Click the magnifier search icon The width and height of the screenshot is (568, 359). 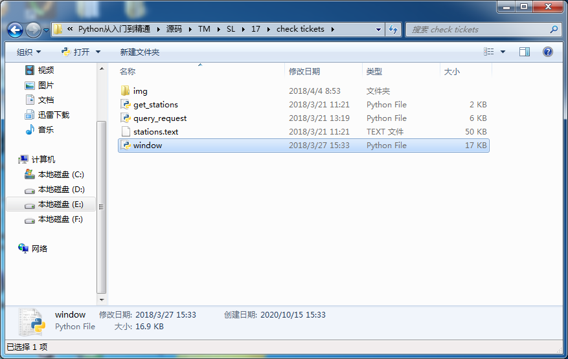554,30
